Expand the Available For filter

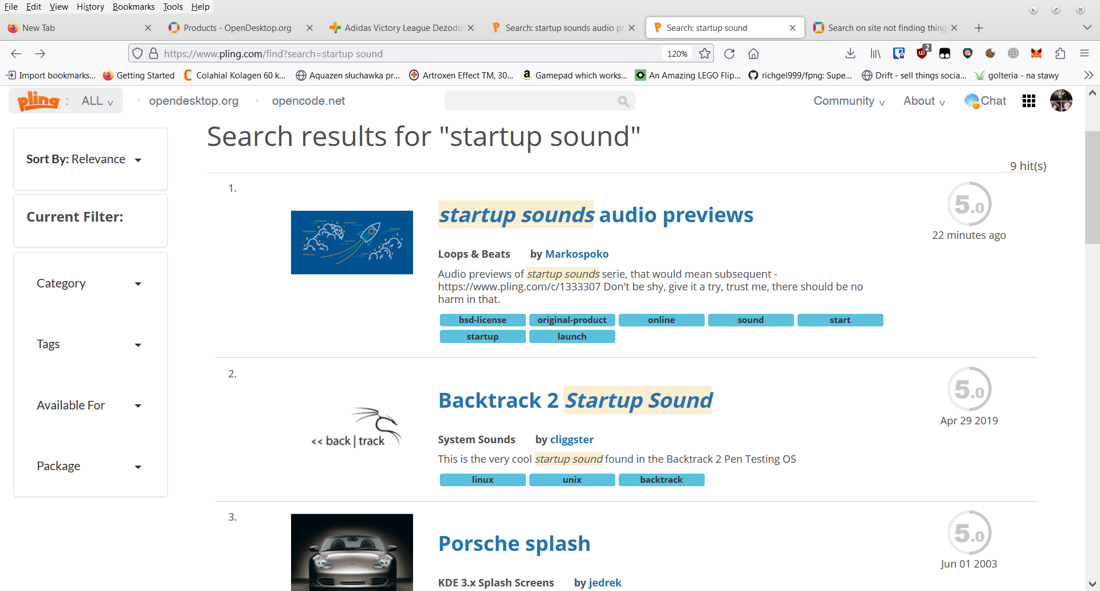click(89, 405)
